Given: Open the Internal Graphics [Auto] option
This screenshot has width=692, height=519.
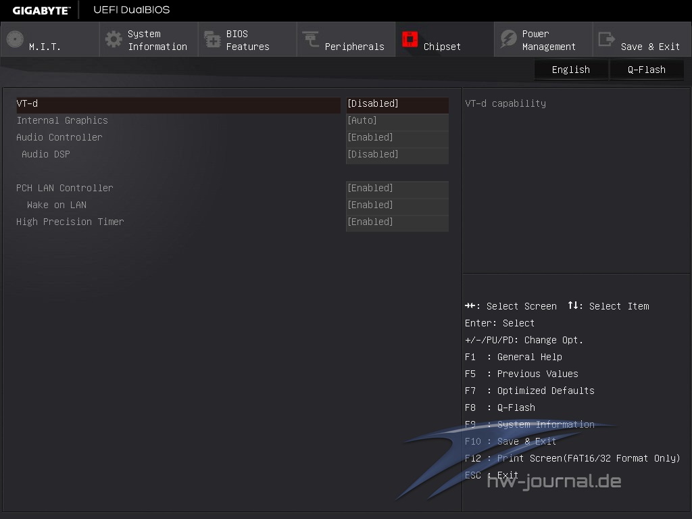Looking at the screenshot, I should point(397,121).
